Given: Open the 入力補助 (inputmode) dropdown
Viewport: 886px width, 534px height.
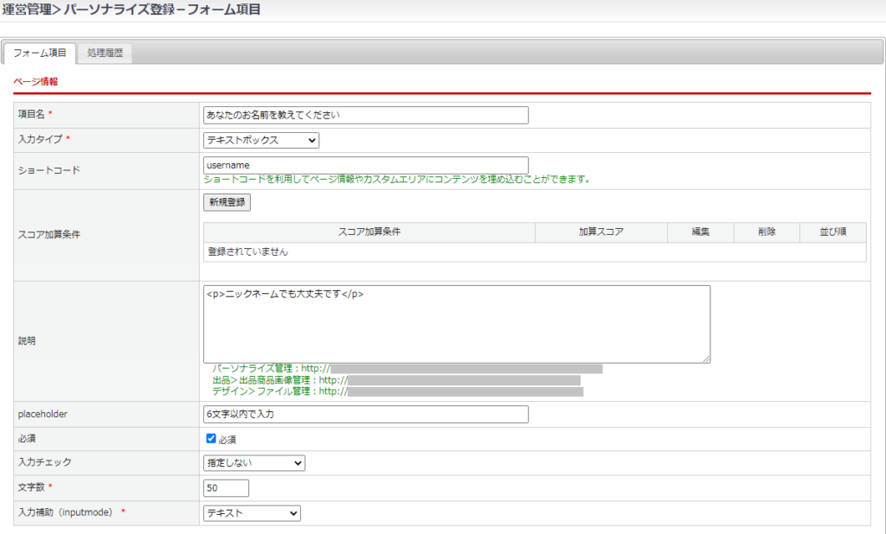Looking at the screenshot, I should tap(252, 513).
